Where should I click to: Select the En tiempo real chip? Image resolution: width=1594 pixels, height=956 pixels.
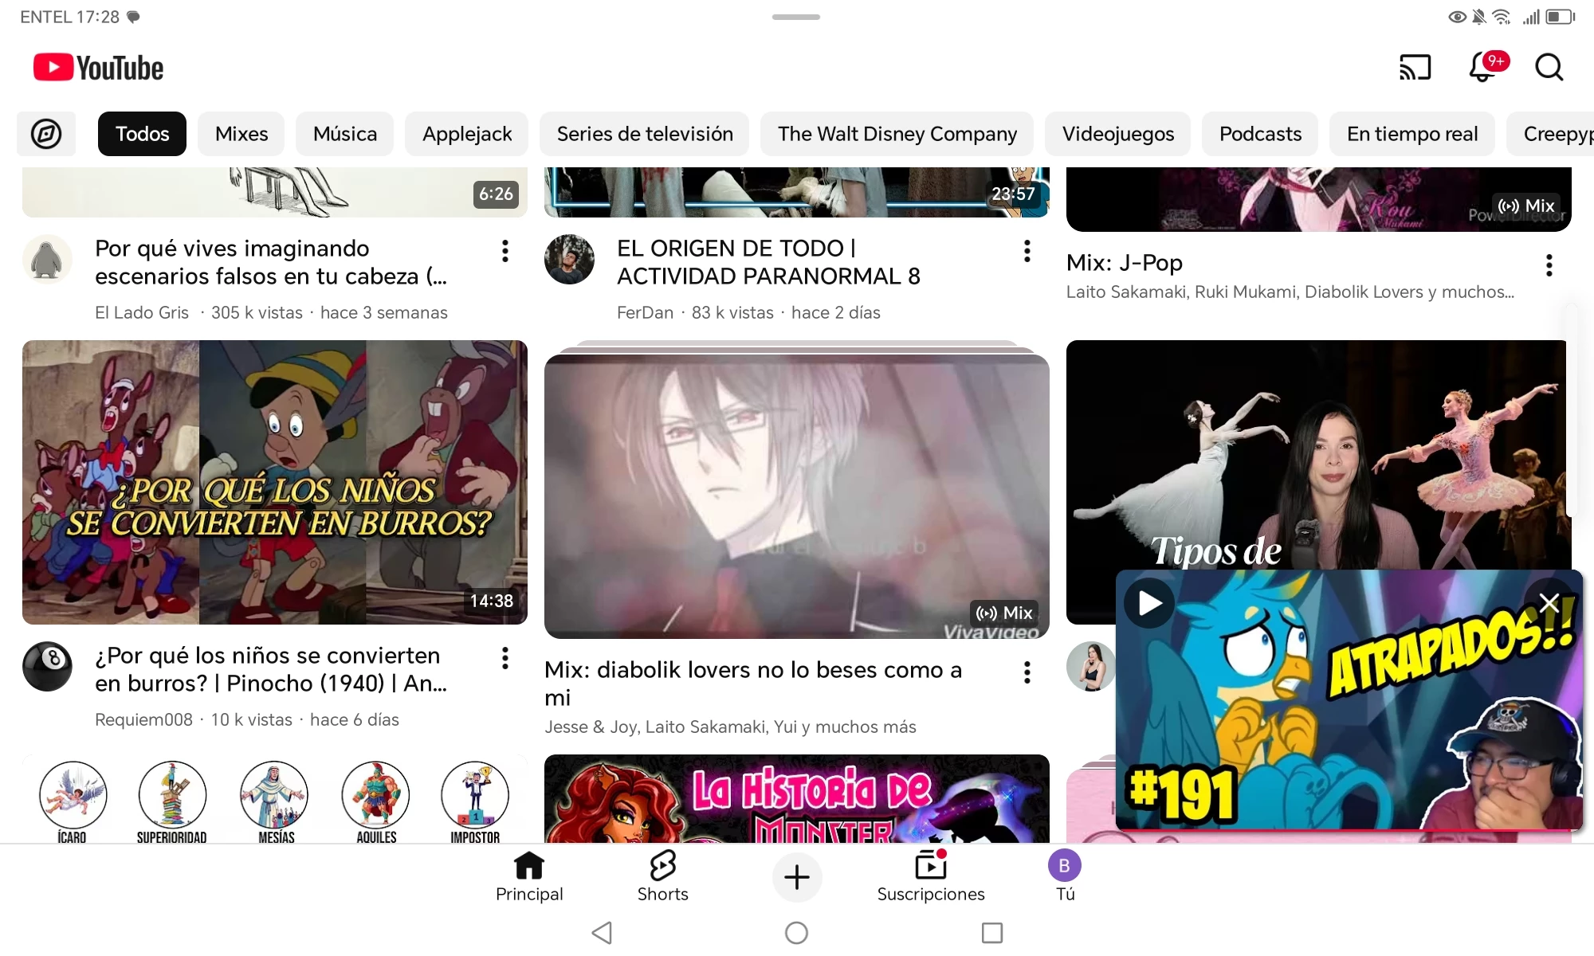pos(1412,134)
